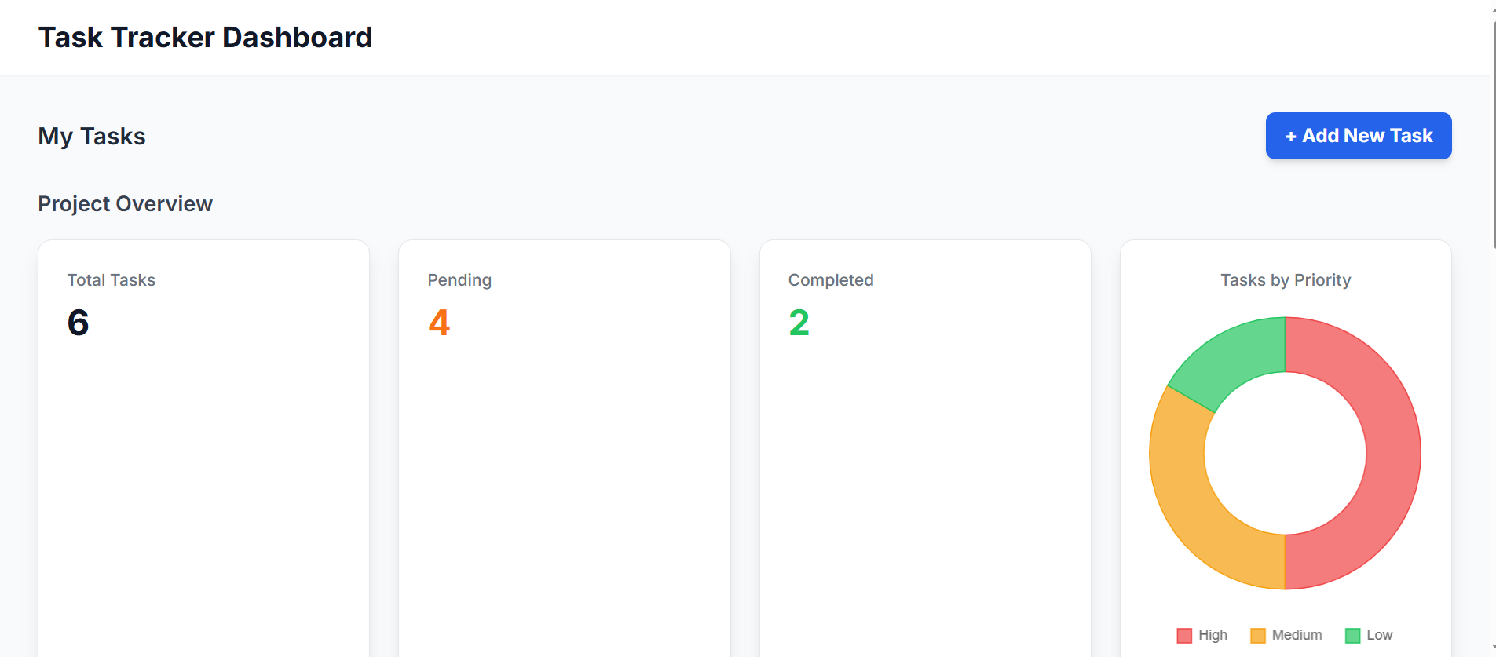This screenshot has height=657, width=1496.
Task: Click the Pending card label
Action: click(459, 280)
